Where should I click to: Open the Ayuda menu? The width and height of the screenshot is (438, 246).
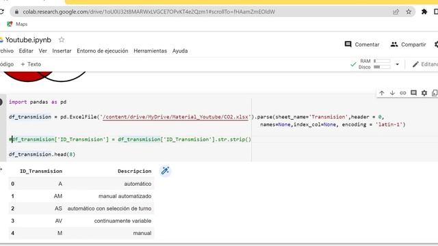click(180, 51)
